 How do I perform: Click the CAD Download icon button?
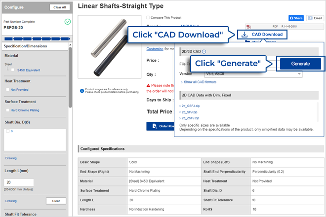point(245,35)
